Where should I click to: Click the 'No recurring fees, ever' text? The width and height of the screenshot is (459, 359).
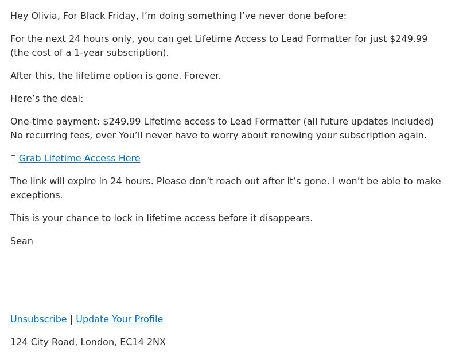click(x=63, y=136)
